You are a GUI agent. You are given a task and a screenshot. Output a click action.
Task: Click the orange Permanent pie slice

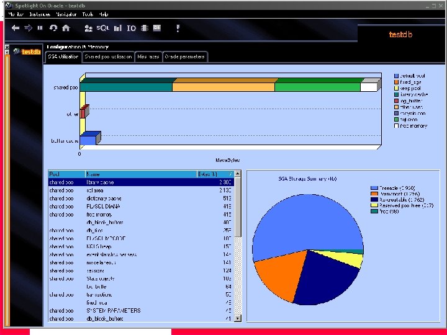click(x=282, y=275)
